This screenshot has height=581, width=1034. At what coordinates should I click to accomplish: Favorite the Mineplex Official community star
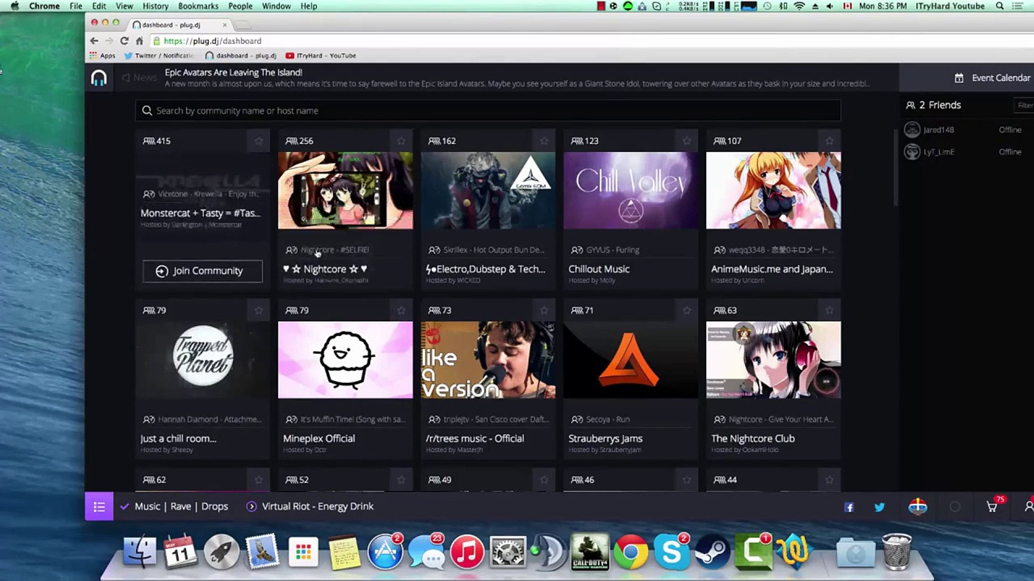[401, 310]
